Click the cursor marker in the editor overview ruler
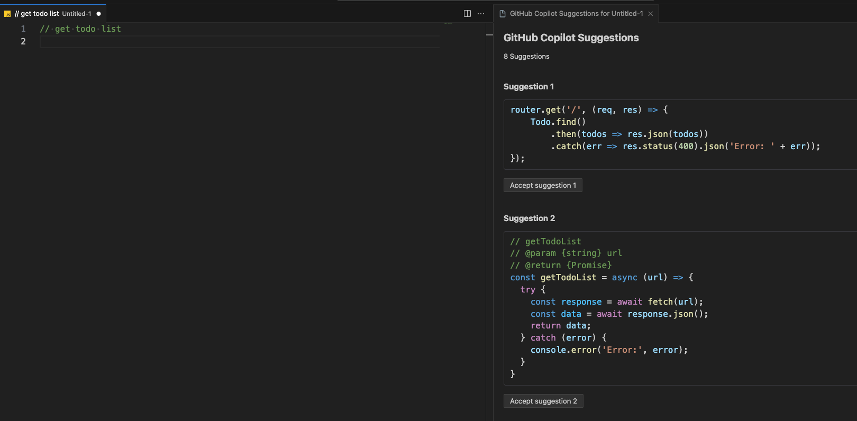 (x=489, y=35)
